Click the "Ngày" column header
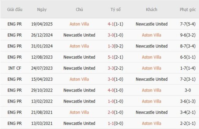Screen dimensions: 199x129 42,9
